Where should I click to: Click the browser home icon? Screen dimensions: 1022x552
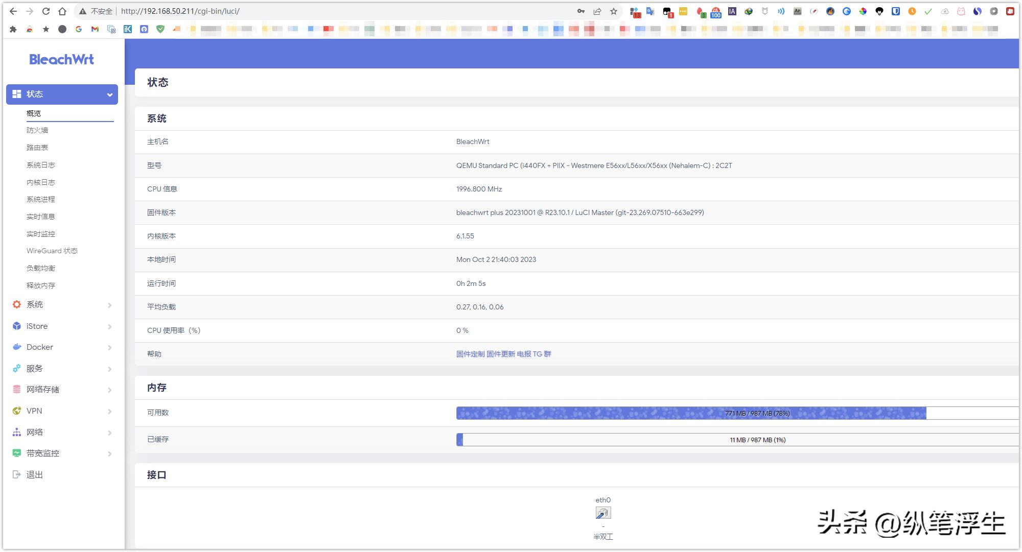[62, 11]
